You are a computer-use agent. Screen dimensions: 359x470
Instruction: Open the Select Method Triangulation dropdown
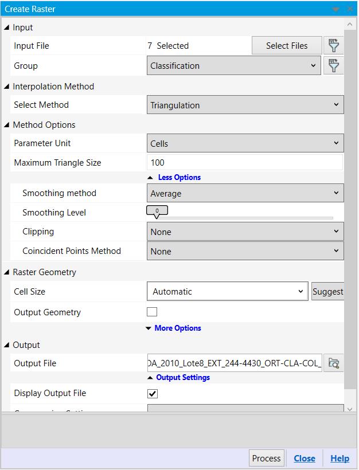point(245,105)
